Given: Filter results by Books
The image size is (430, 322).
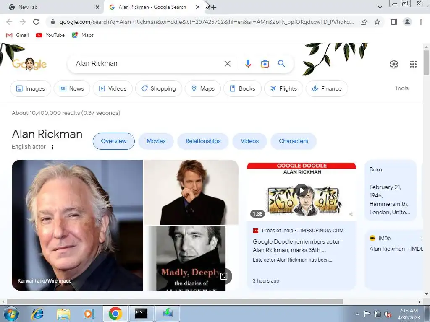Looking at the screenshot, I should click(242, 88).
